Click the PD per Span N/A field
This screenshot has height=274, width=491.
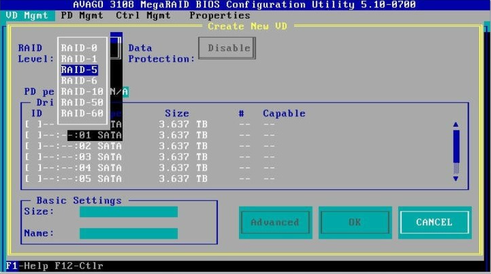click(x=119, y=92)
